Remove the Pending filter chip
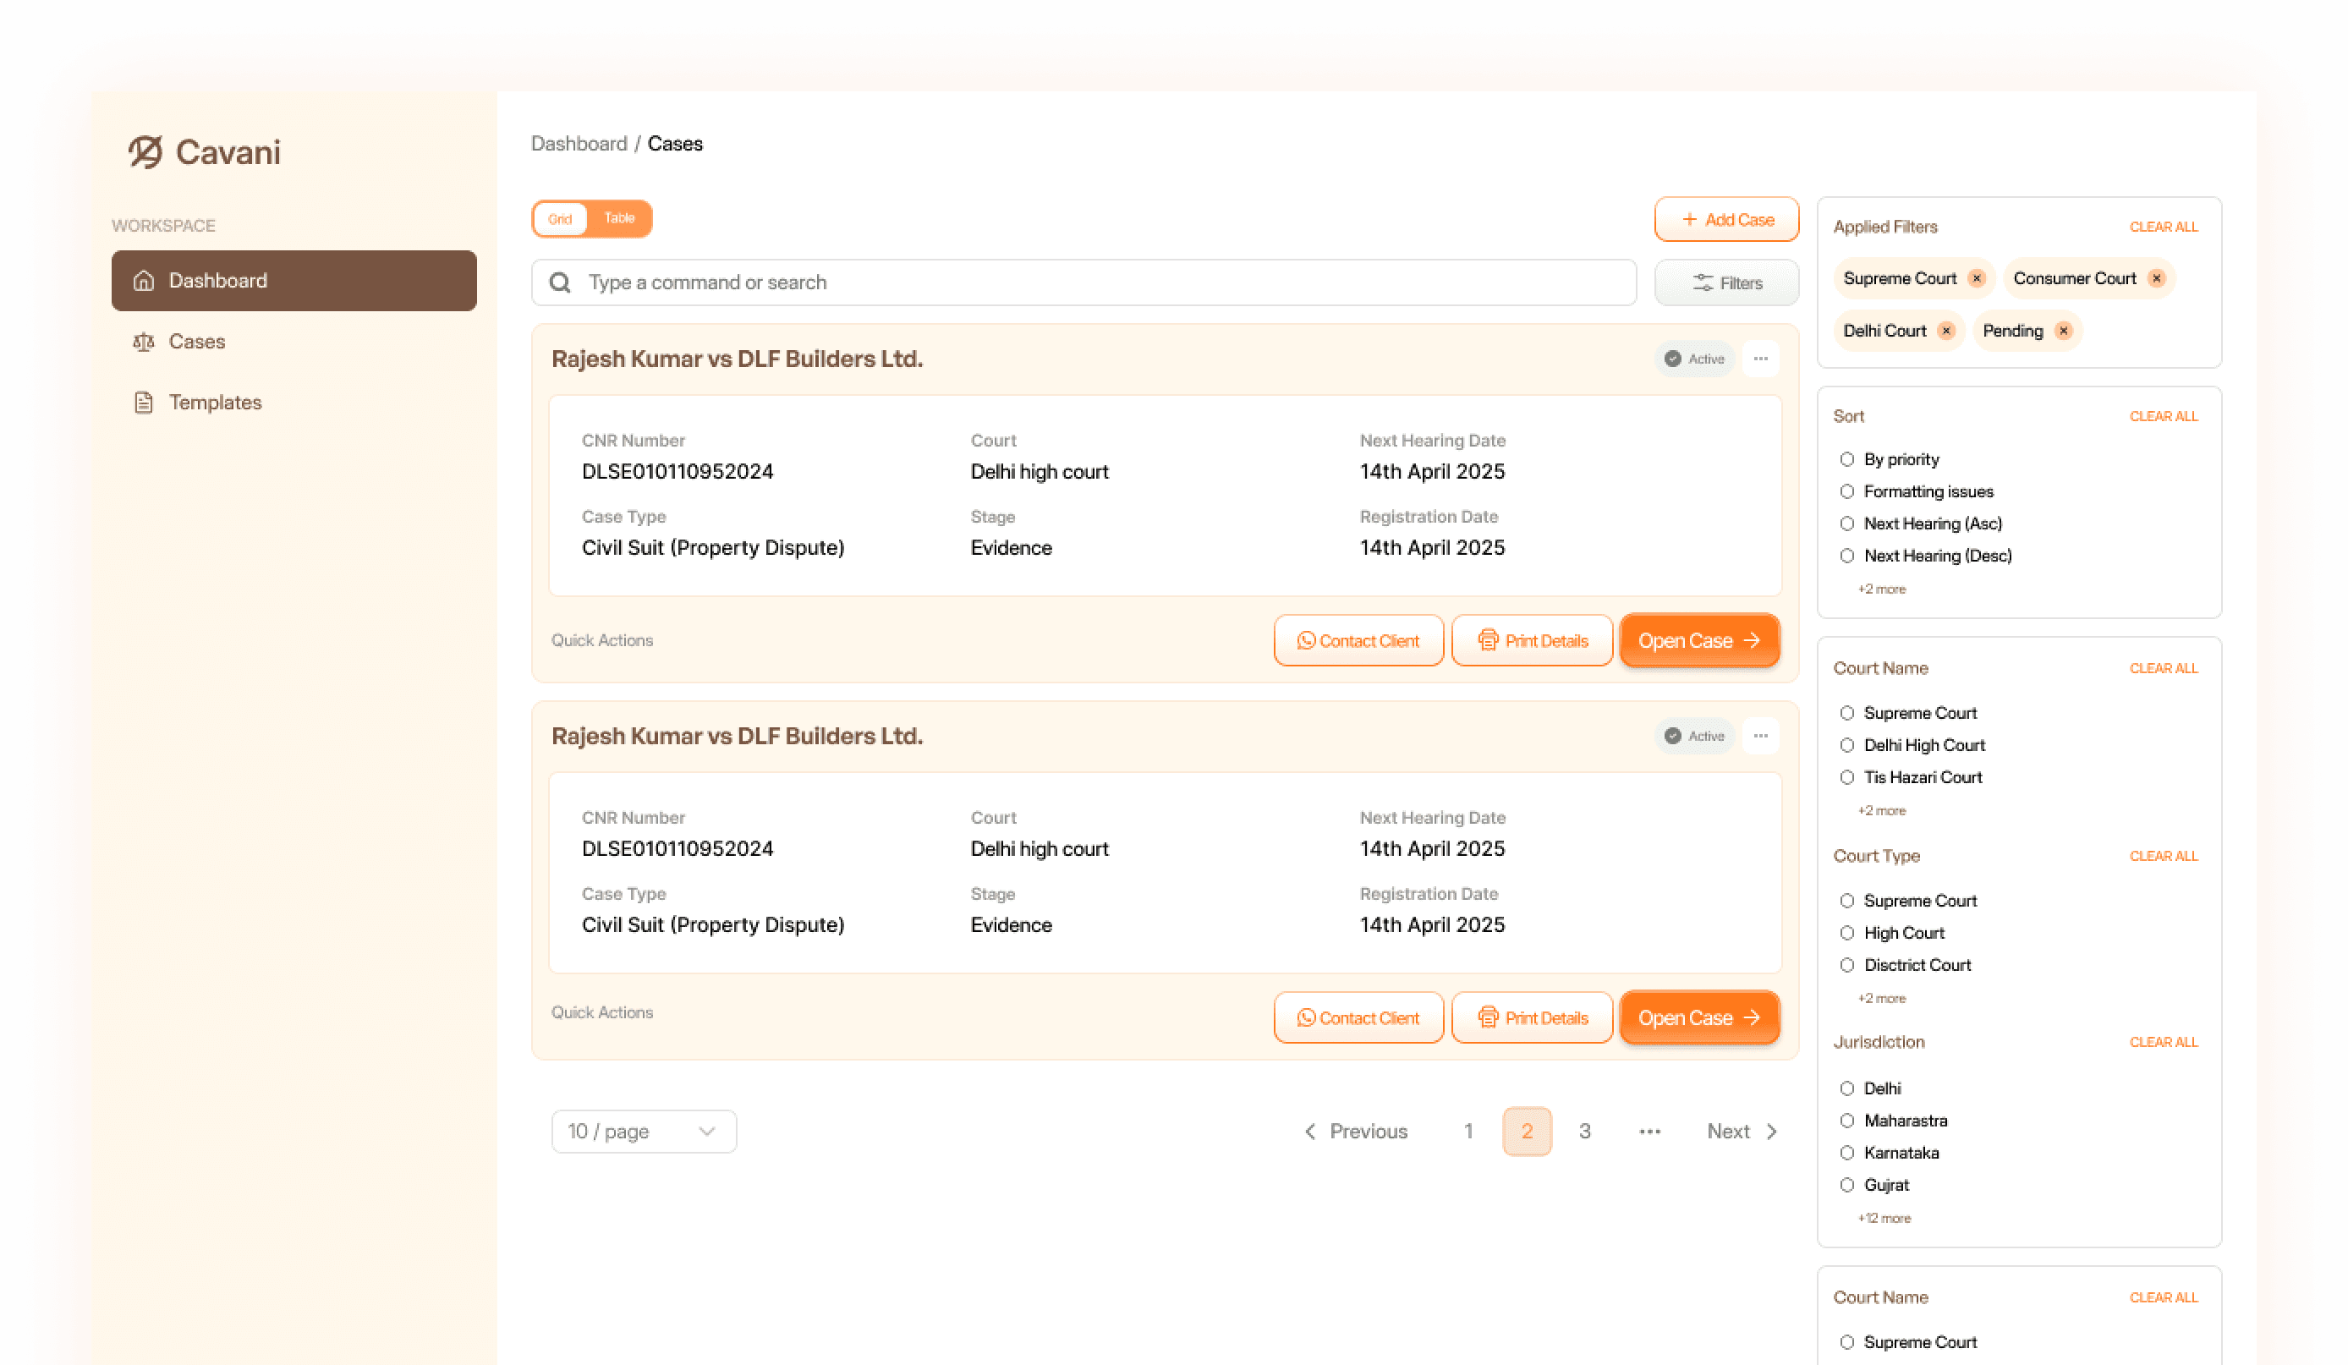Screen dimensions: 2348x1365 click(2064, 331)
